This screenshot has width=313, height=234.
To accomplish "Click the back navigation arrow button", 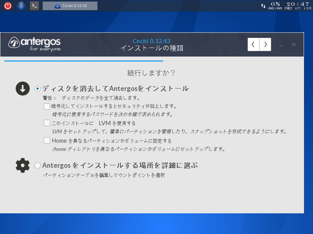I will click(x=253, y=44).
